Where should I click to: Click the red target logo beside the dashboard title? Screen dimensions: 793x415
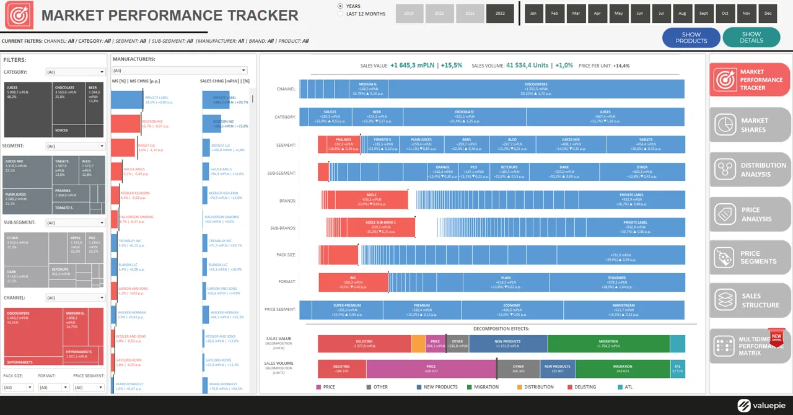coord(19,15)
